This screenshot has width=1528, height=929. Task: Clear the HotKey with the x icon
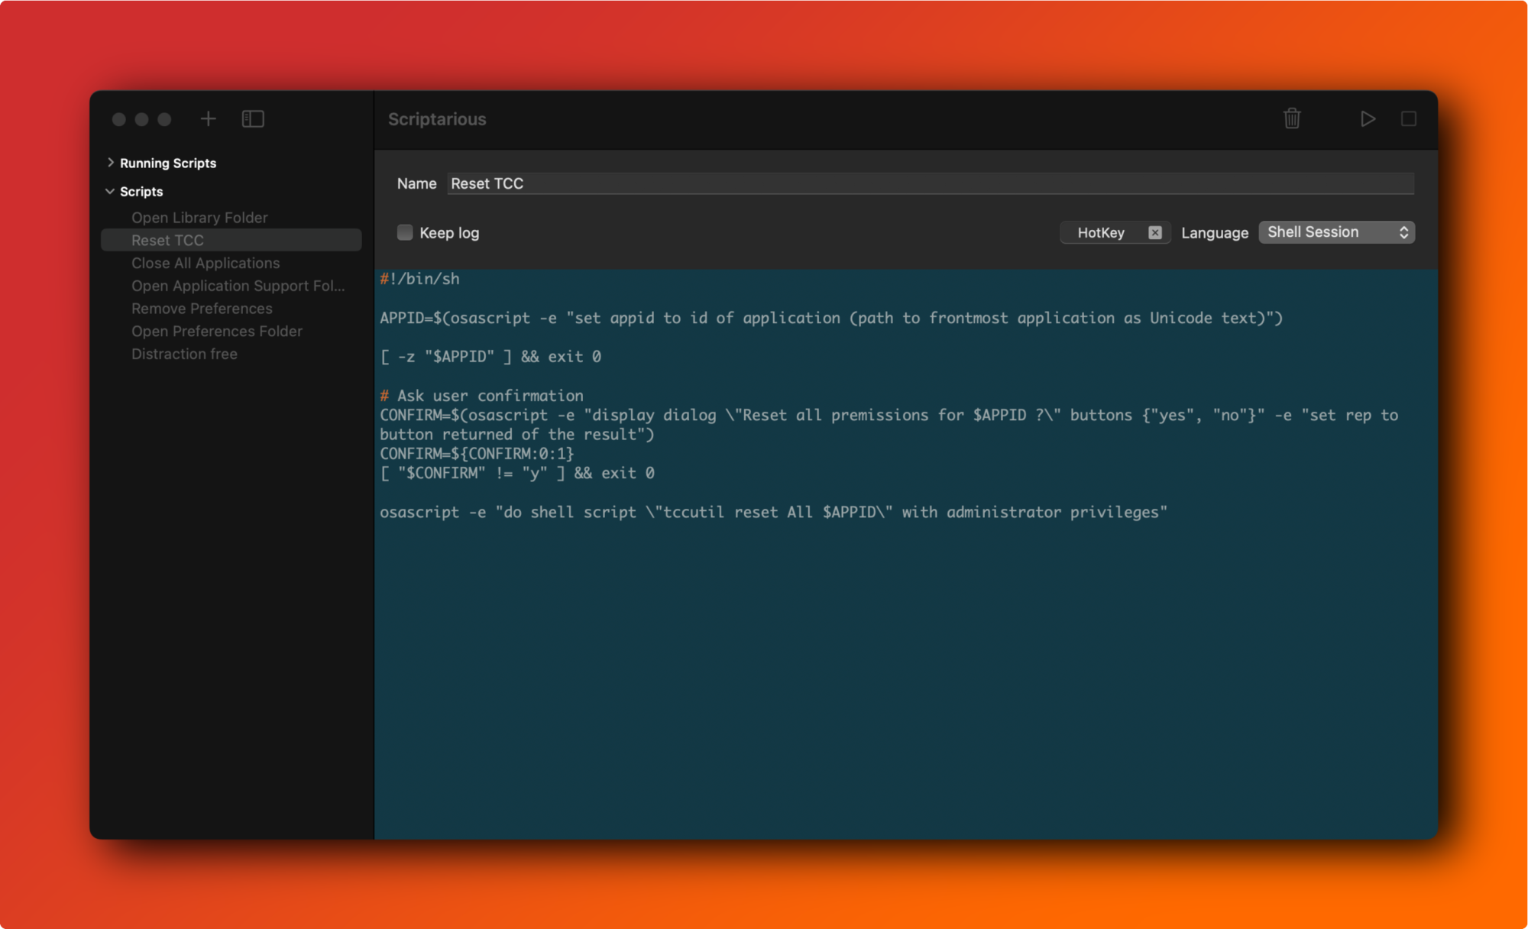(x=1155, y=233)
